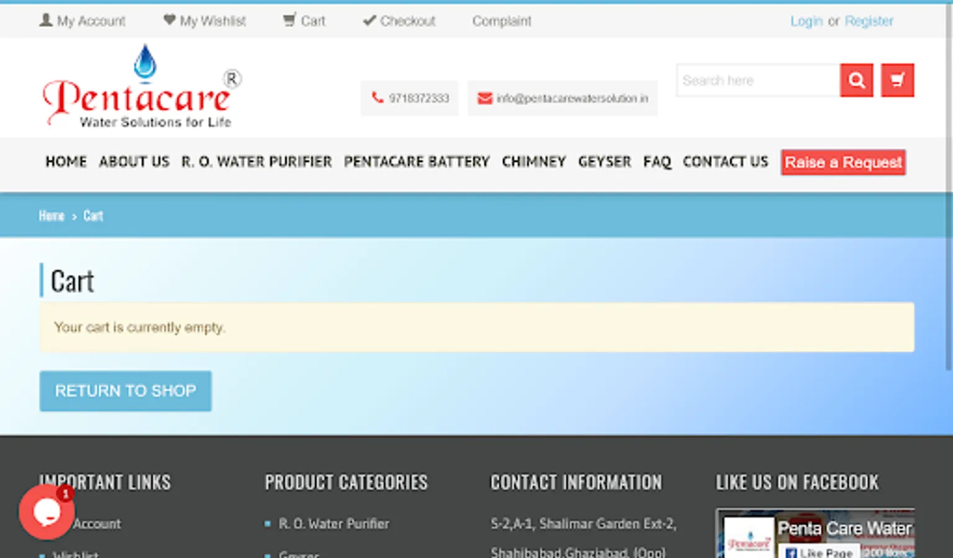Click Cart in the breadcrumb

[x=93, y=216]
